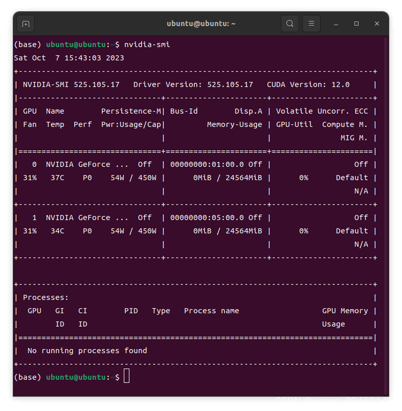
Task: Click the Memory-Usage header
Action: pos(234,125)
